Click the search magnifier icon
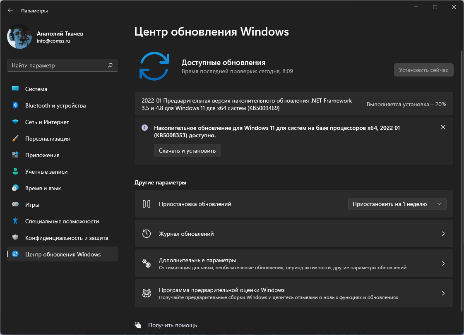 tap(110, 65)
